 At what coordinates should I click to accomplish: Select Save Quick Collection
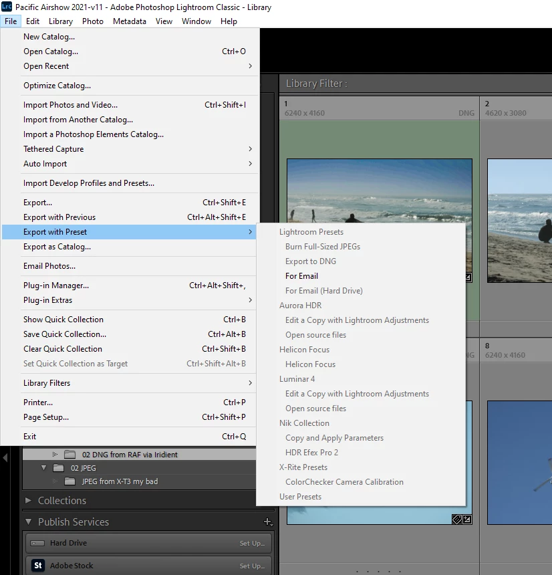click(x=129, y=334)
